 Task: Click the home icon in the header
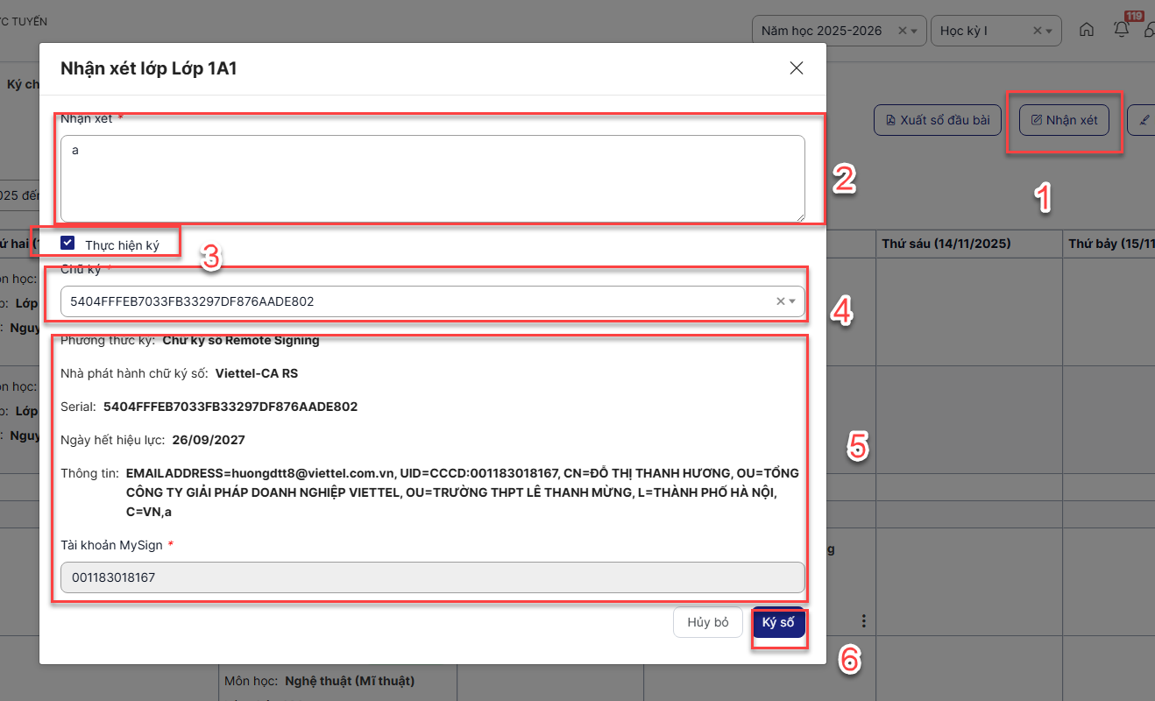point(1086,30)
